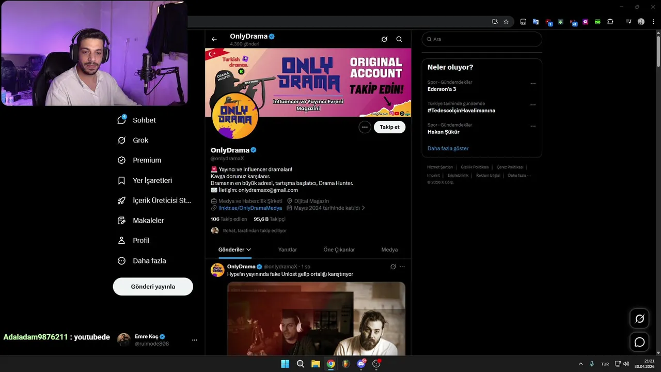Click the Grok icon on the post
This screenshot has width=661, height=372.
(x=393, y=267)
